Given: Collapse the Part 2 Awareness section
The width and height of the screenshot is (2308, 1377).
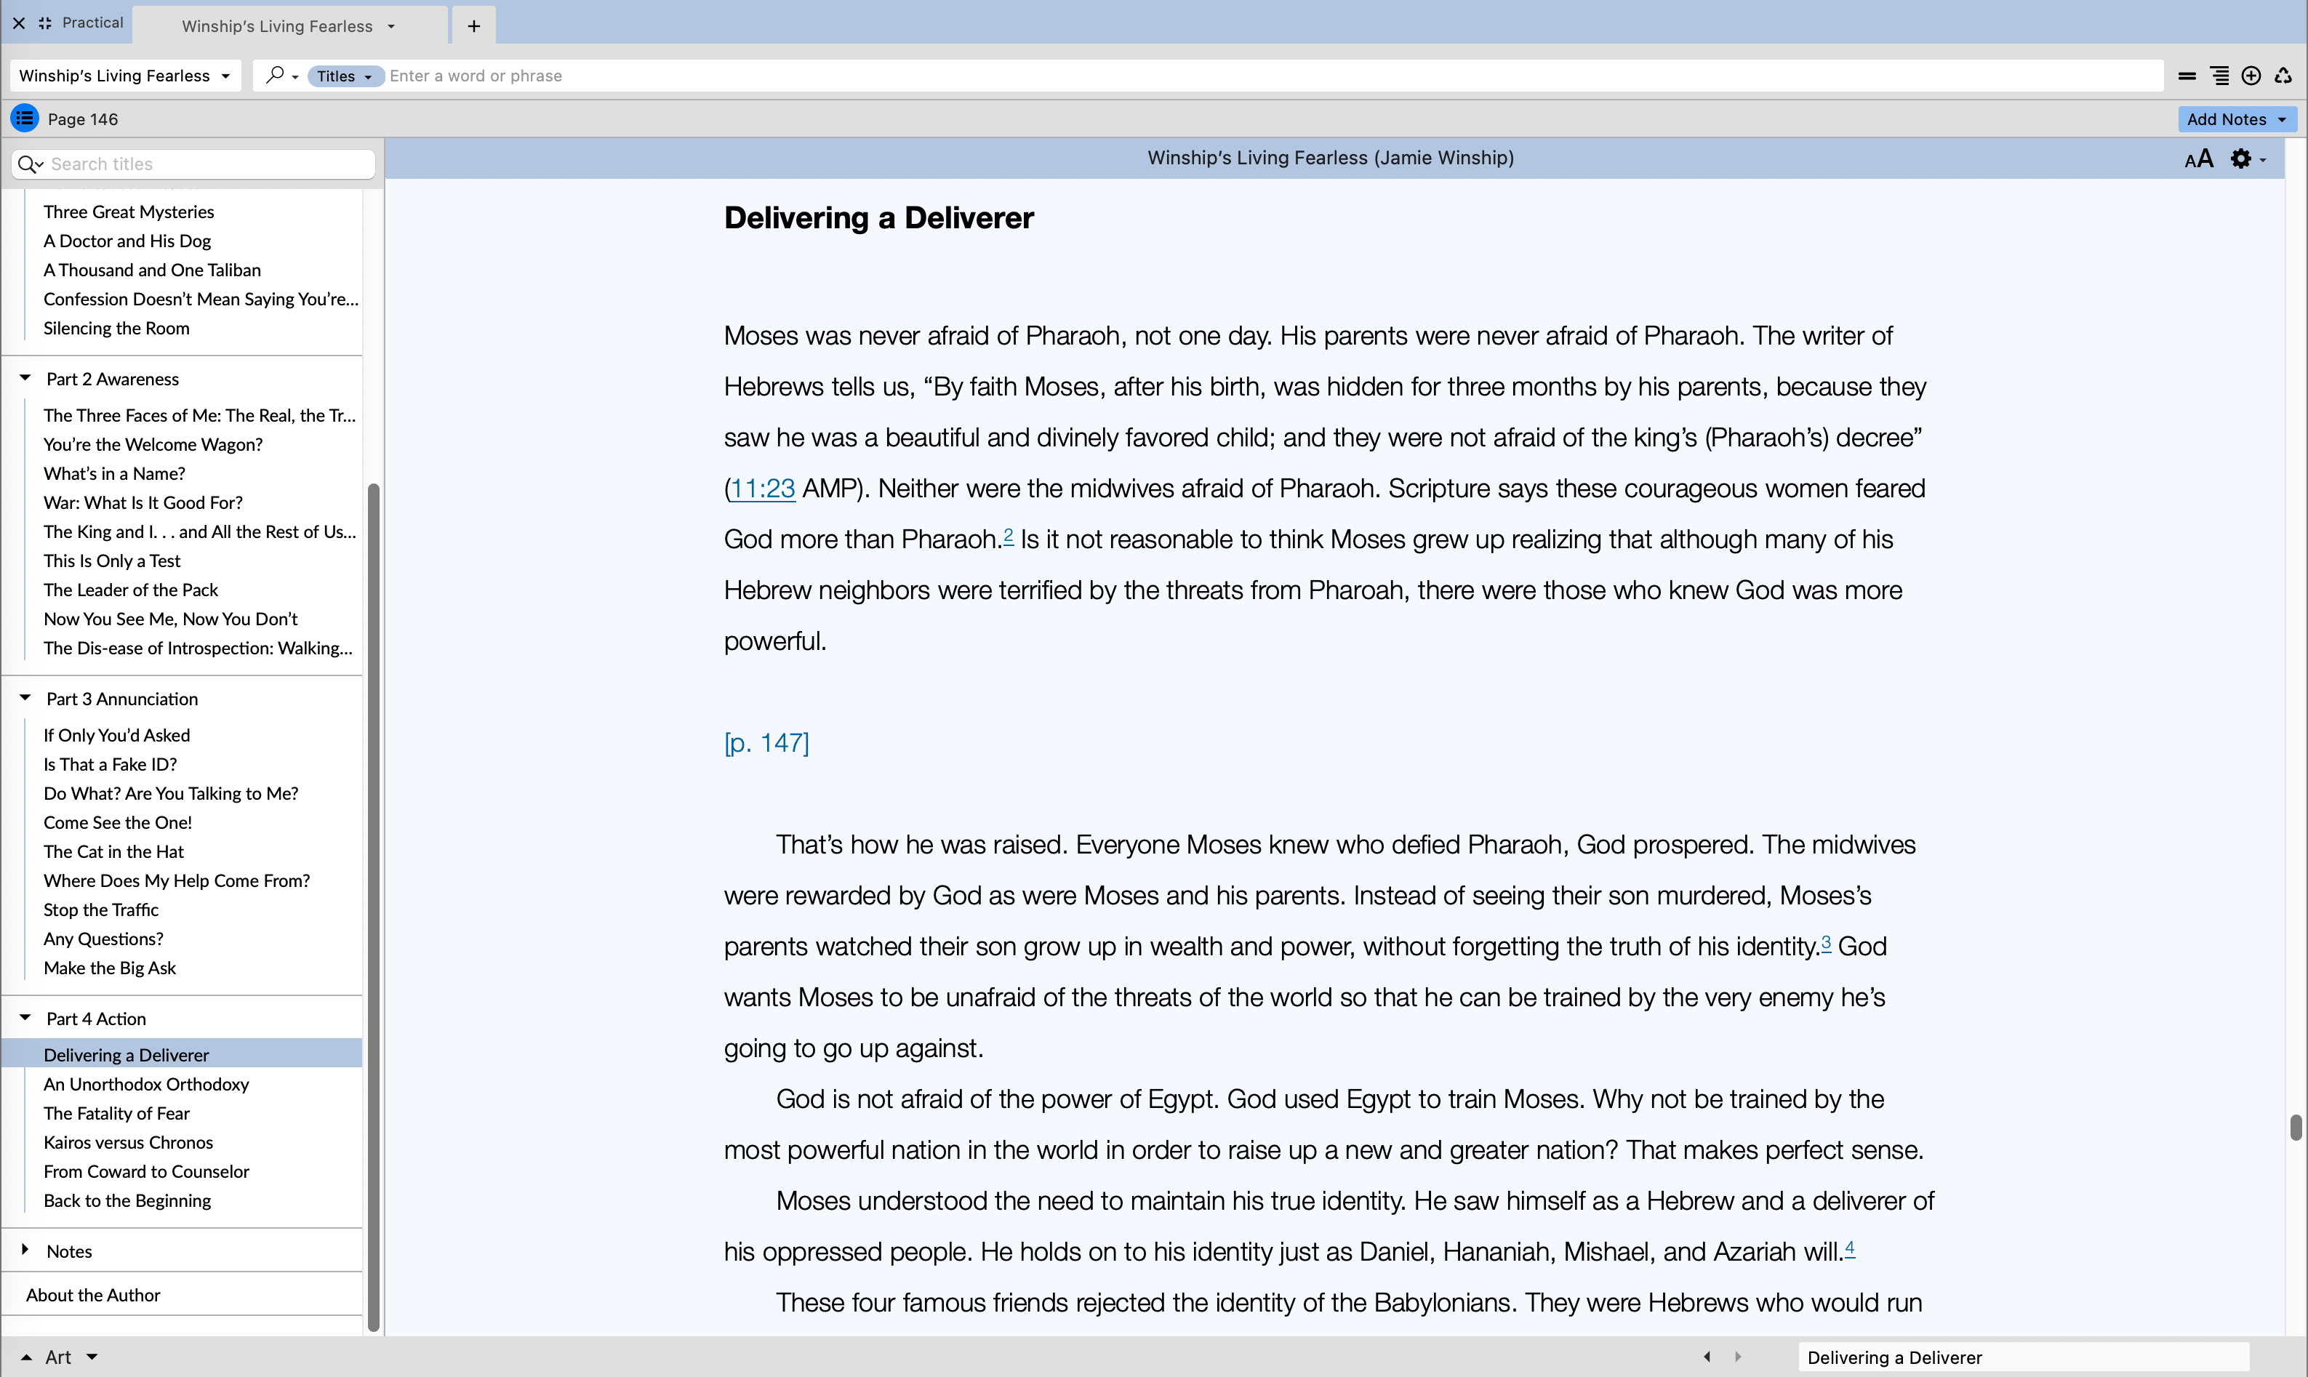Looking at the screenshot, I should tap(25, 379).
